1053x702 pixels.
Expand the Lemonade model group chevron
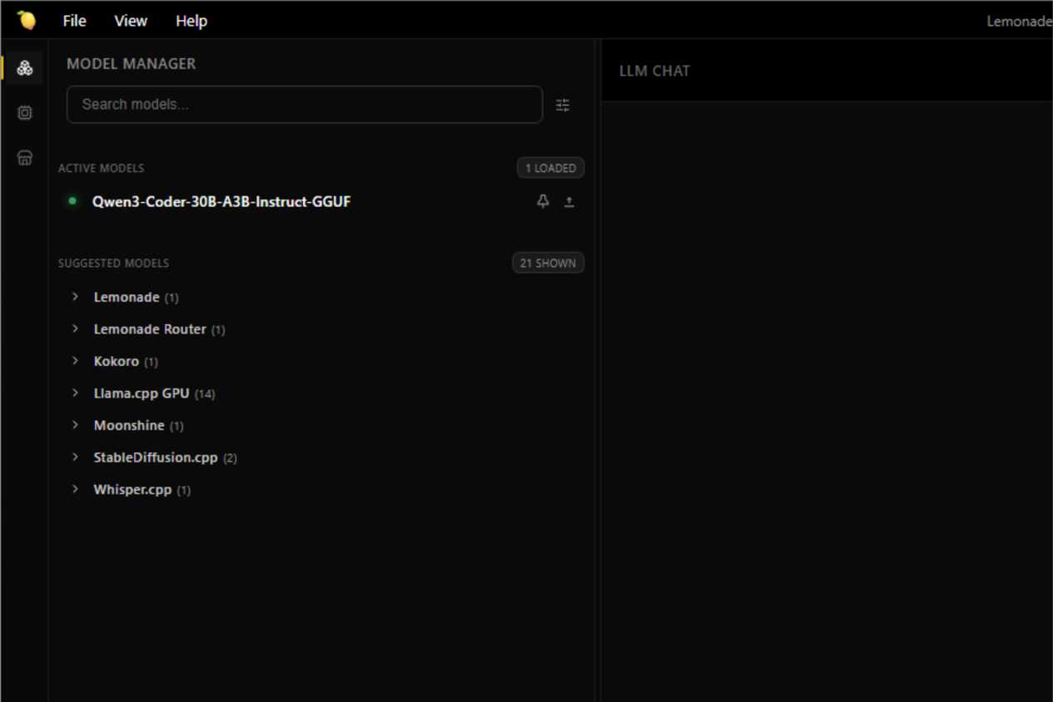(x=75, y=297)
